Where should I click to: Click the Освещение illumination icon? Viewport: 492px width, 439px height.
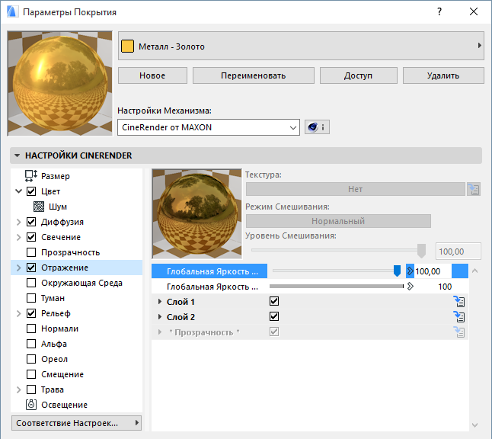[x=31, y=405]
